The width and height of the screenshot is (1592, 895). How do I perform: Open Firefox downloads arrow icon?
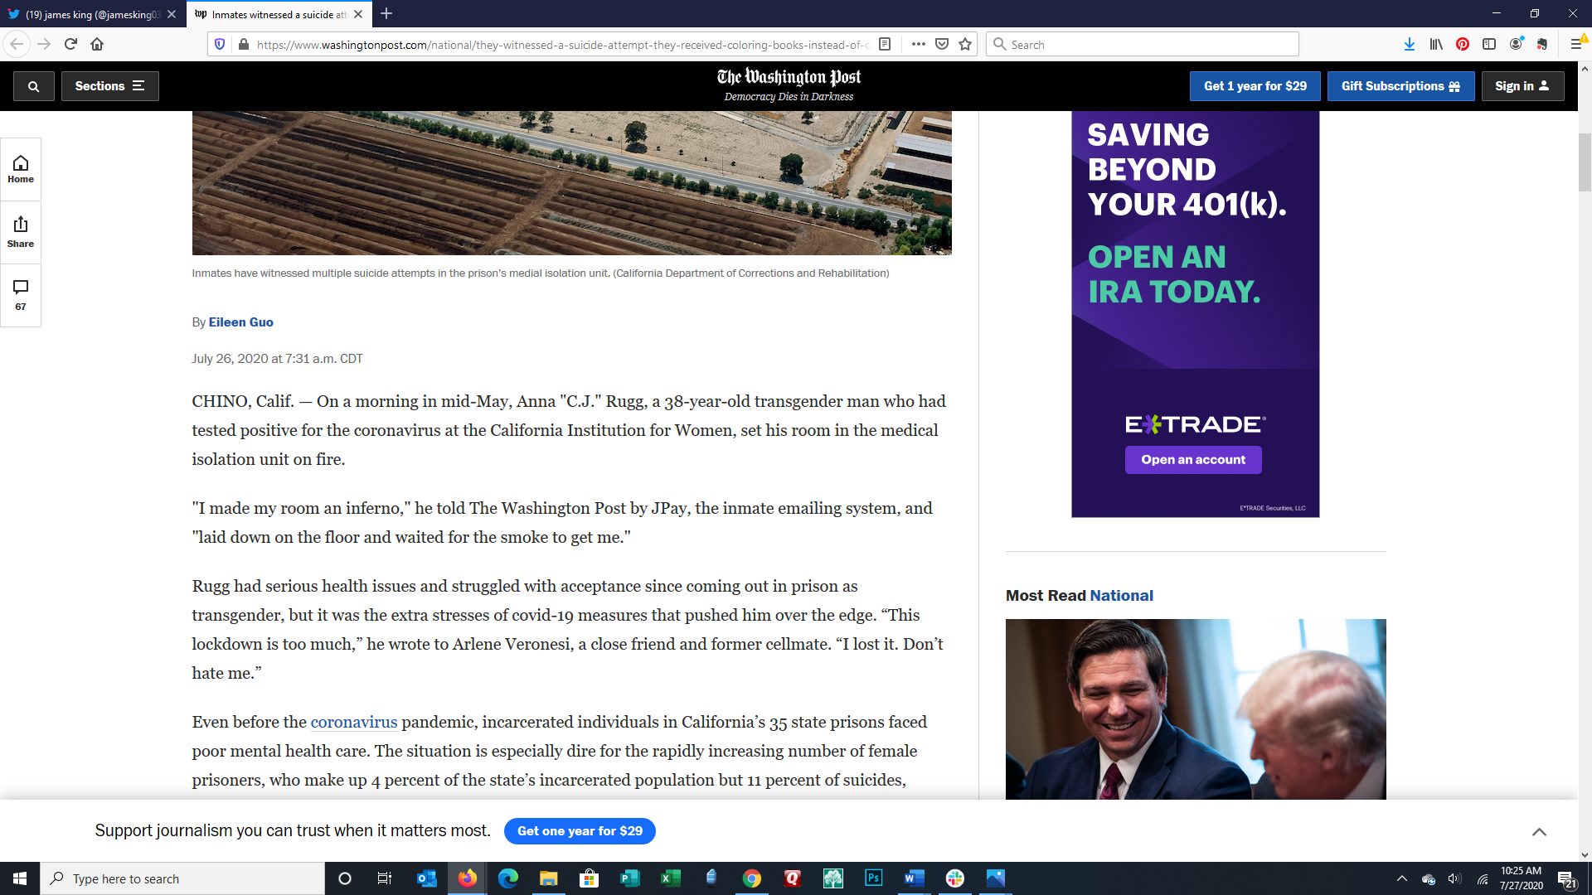(1409, 45)
